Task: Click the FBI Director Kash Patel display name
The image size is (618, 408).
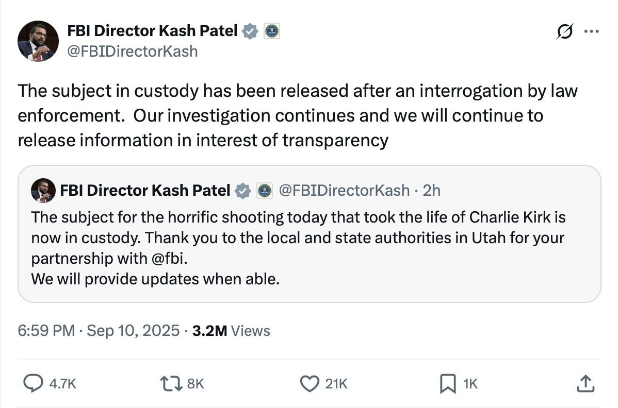Action: point(152,31)
